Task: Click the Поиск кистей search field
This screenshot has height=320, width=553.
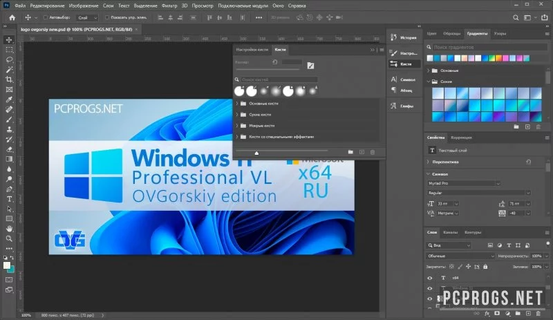Action: 279,79
